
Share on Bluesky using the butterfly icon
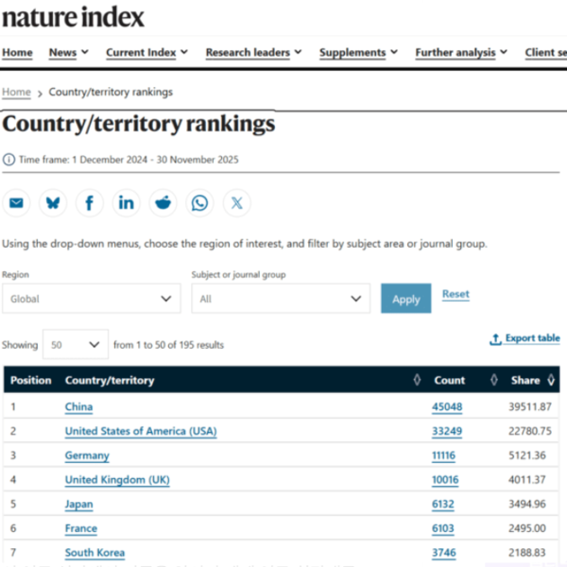[53, 203]
